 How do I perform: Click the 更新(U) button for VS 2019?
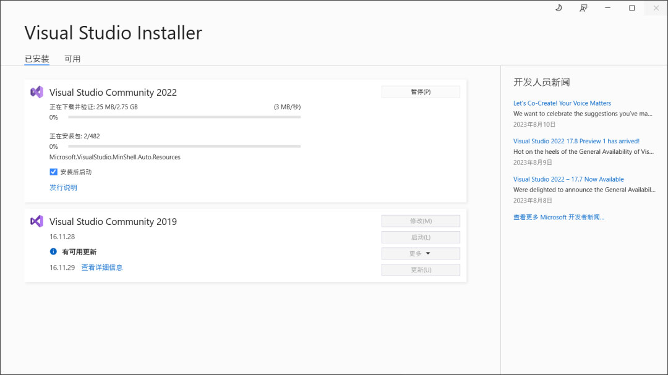click(x=421, y=270)
